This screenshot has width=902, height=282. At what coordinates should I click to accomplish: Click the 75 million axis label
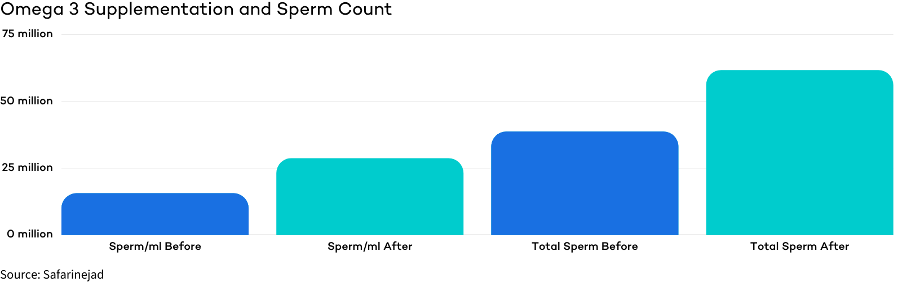[26, 34]
